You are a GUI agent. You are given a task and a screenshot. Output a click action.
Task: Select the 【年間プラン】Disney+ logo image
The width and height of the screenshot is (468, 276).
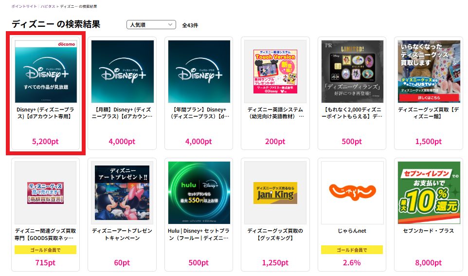pos(199,72)
